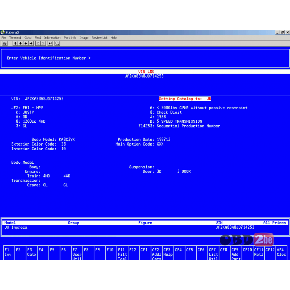Open the Find menu
This screenshot has width=290, height=290.
(38, 38)
